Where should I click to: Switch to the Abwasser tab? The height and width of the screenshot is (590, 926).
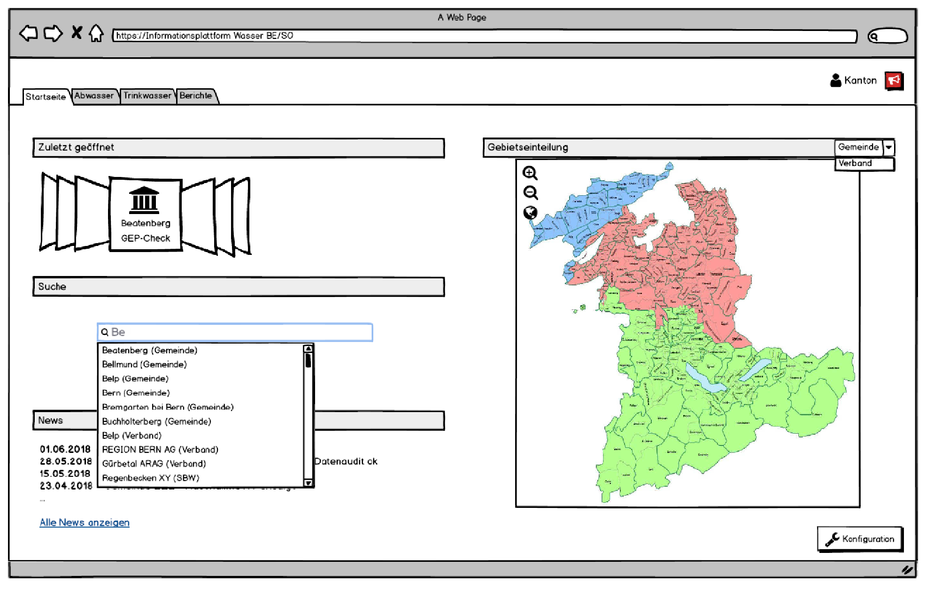coord(94,96)
